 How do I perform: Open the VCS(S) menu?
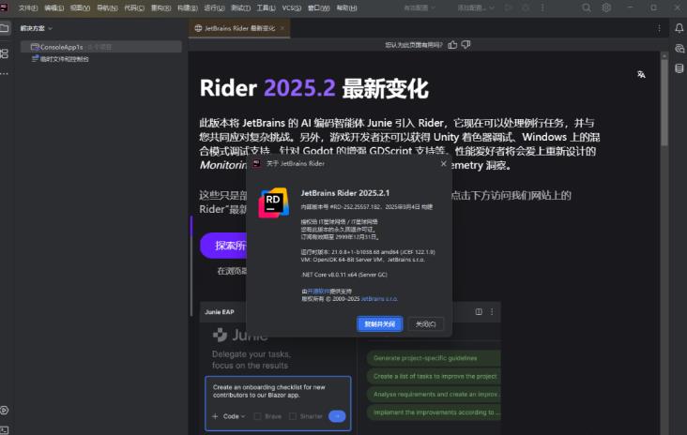pyautogui.click(x=291, y=7)
